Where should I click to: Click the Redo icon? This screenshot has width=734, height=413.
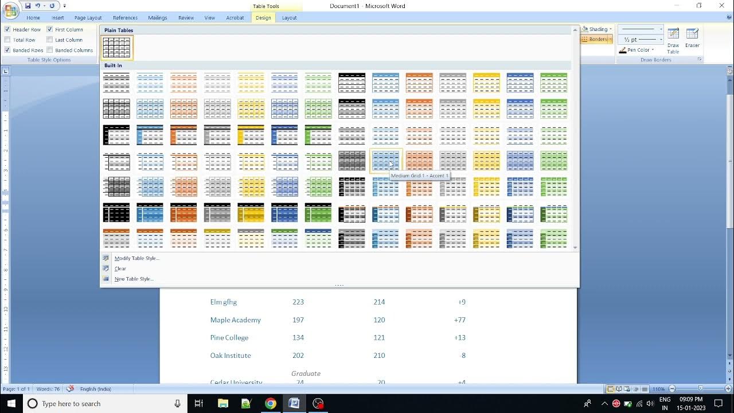tap(52, 6)
